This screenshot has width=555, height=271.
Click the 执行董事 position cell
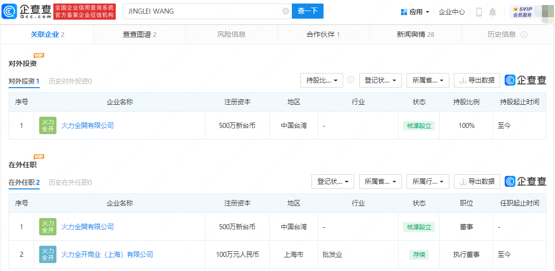[x=466, y=254]
